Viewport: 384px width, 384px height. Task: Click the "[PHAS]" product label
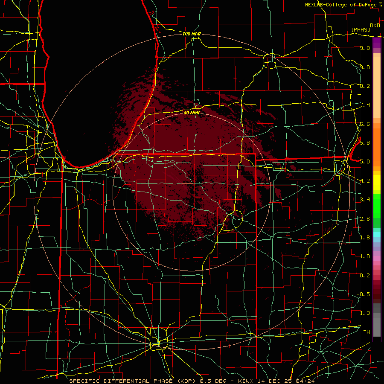[361, 29]
